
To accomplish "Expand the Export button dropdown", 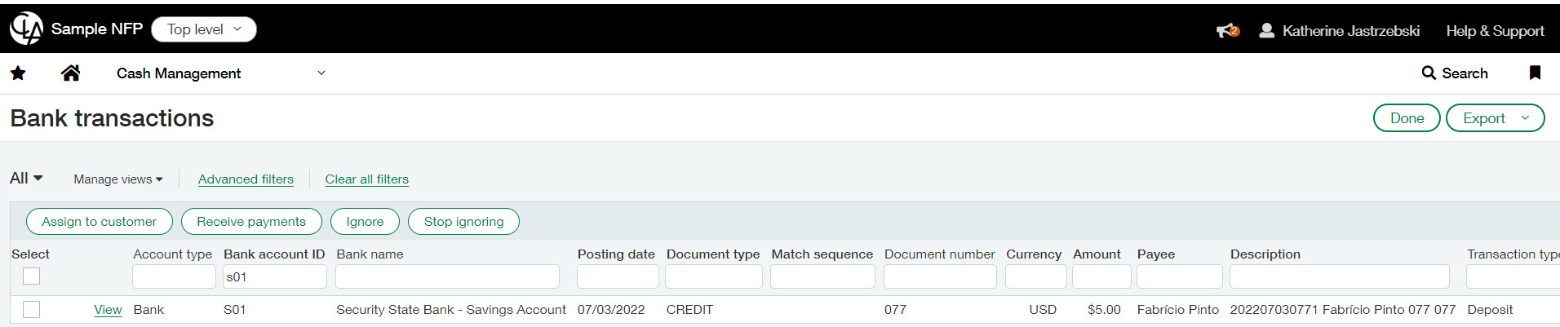I will point(1525,118).
